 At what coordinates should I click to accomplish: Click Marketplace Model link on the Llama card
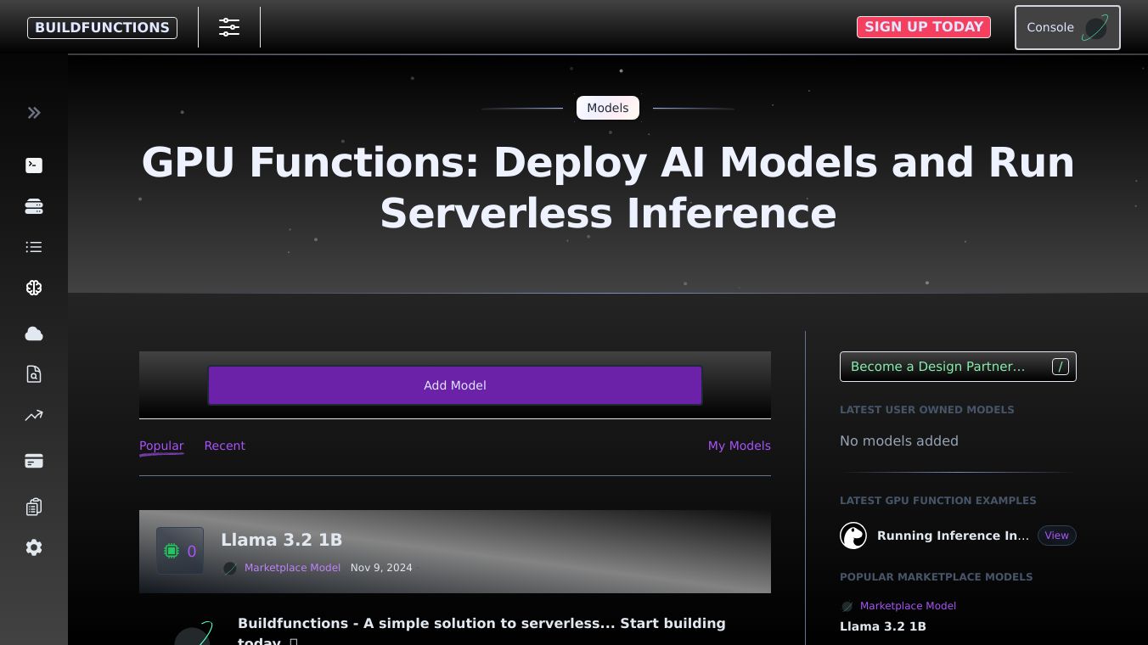(x=292, y=568)
